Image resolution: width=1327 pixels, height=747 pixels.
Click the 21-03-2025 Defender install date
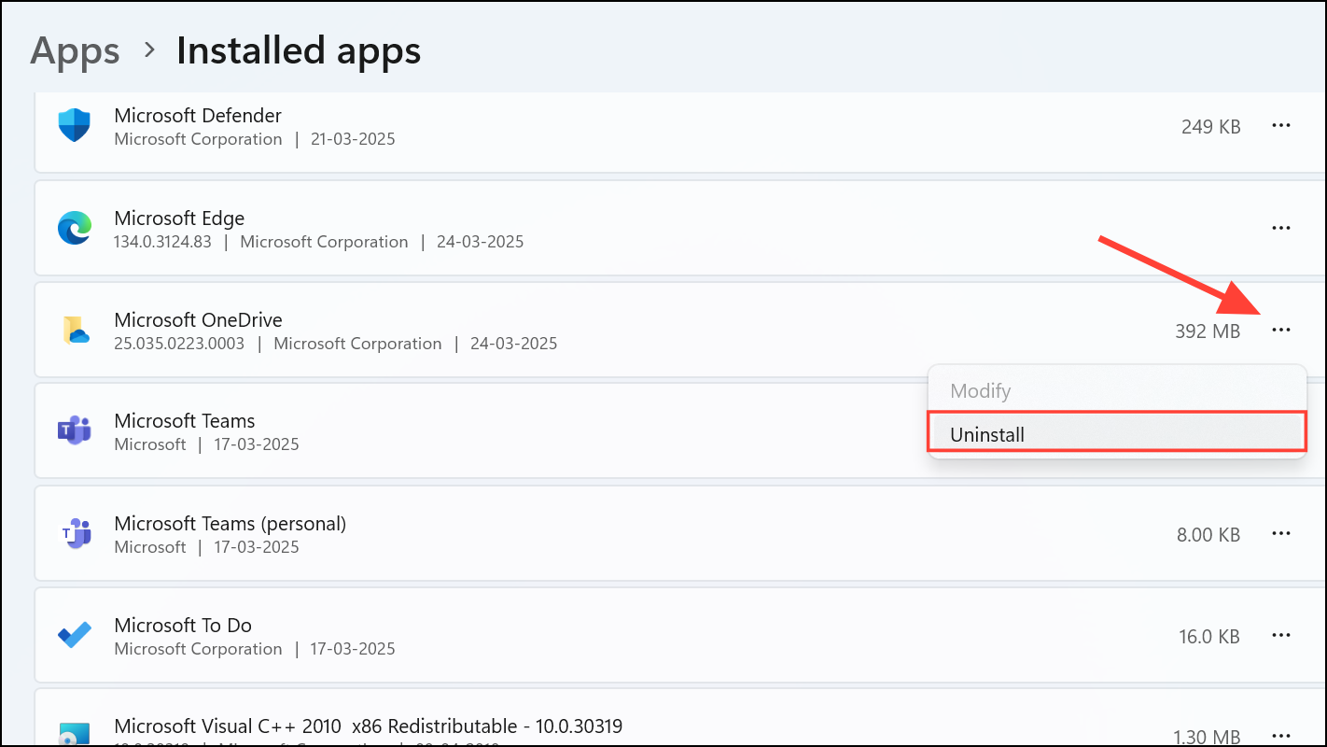pyautogui.click(x=353, y=139)
